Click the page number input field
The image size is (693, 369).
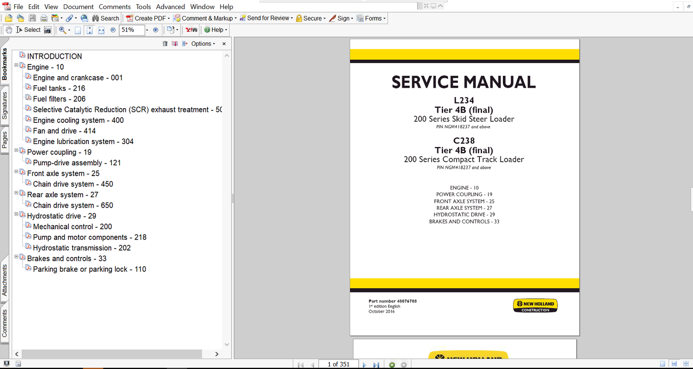click(338, 364)
